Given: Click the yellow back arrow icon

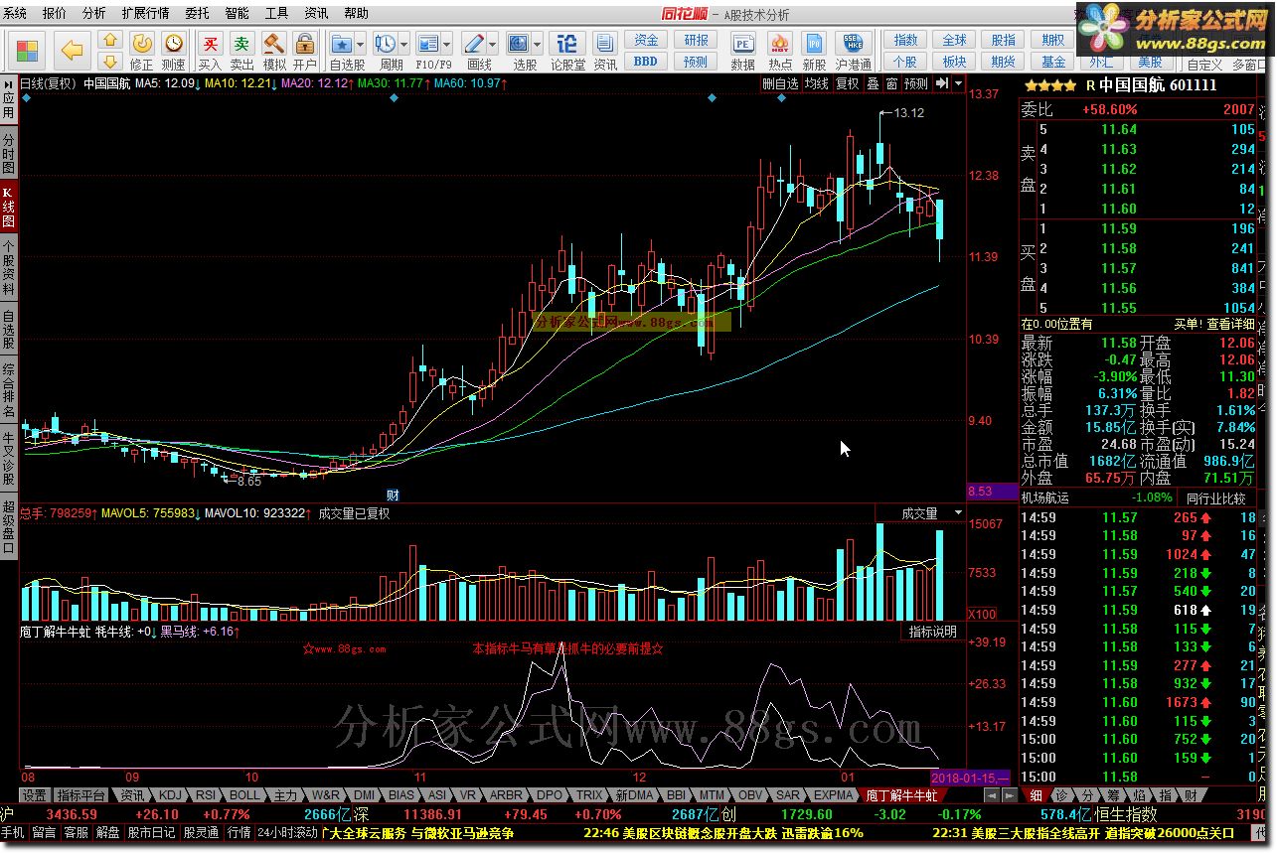Looking at the screenshot, I should click(x=72, y=50).
